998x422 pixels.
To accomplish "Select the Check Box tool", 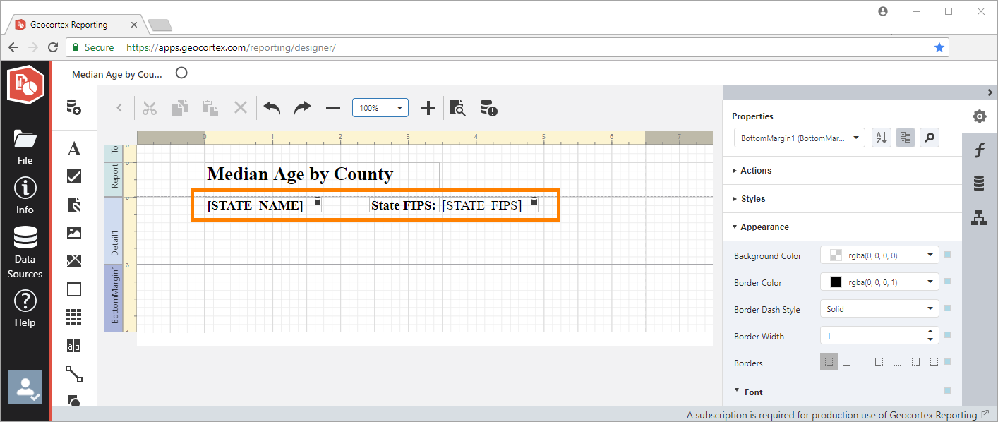I will [73, 176].
